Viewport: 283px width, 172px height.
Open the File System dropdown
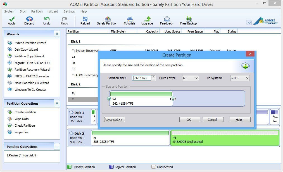click(240, 78)
